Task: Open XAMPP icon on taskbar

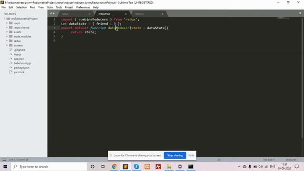Action: (147, 167)
